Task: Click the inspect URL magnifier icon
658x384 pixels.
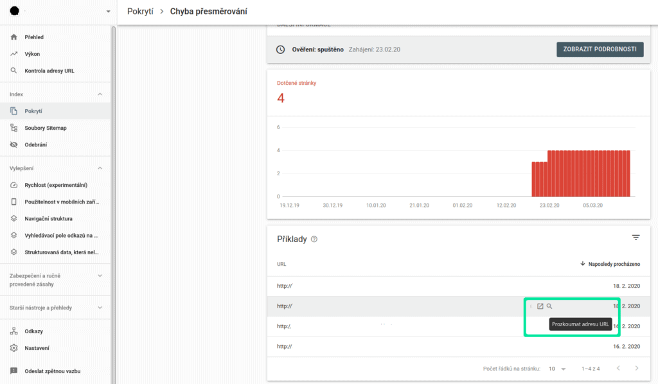Action: point(549,306)
